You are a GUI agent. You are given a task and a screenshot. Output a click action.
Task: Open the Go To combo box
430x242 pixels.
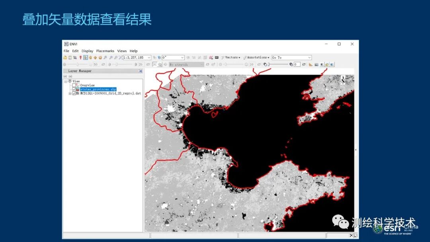pos(291,58)
